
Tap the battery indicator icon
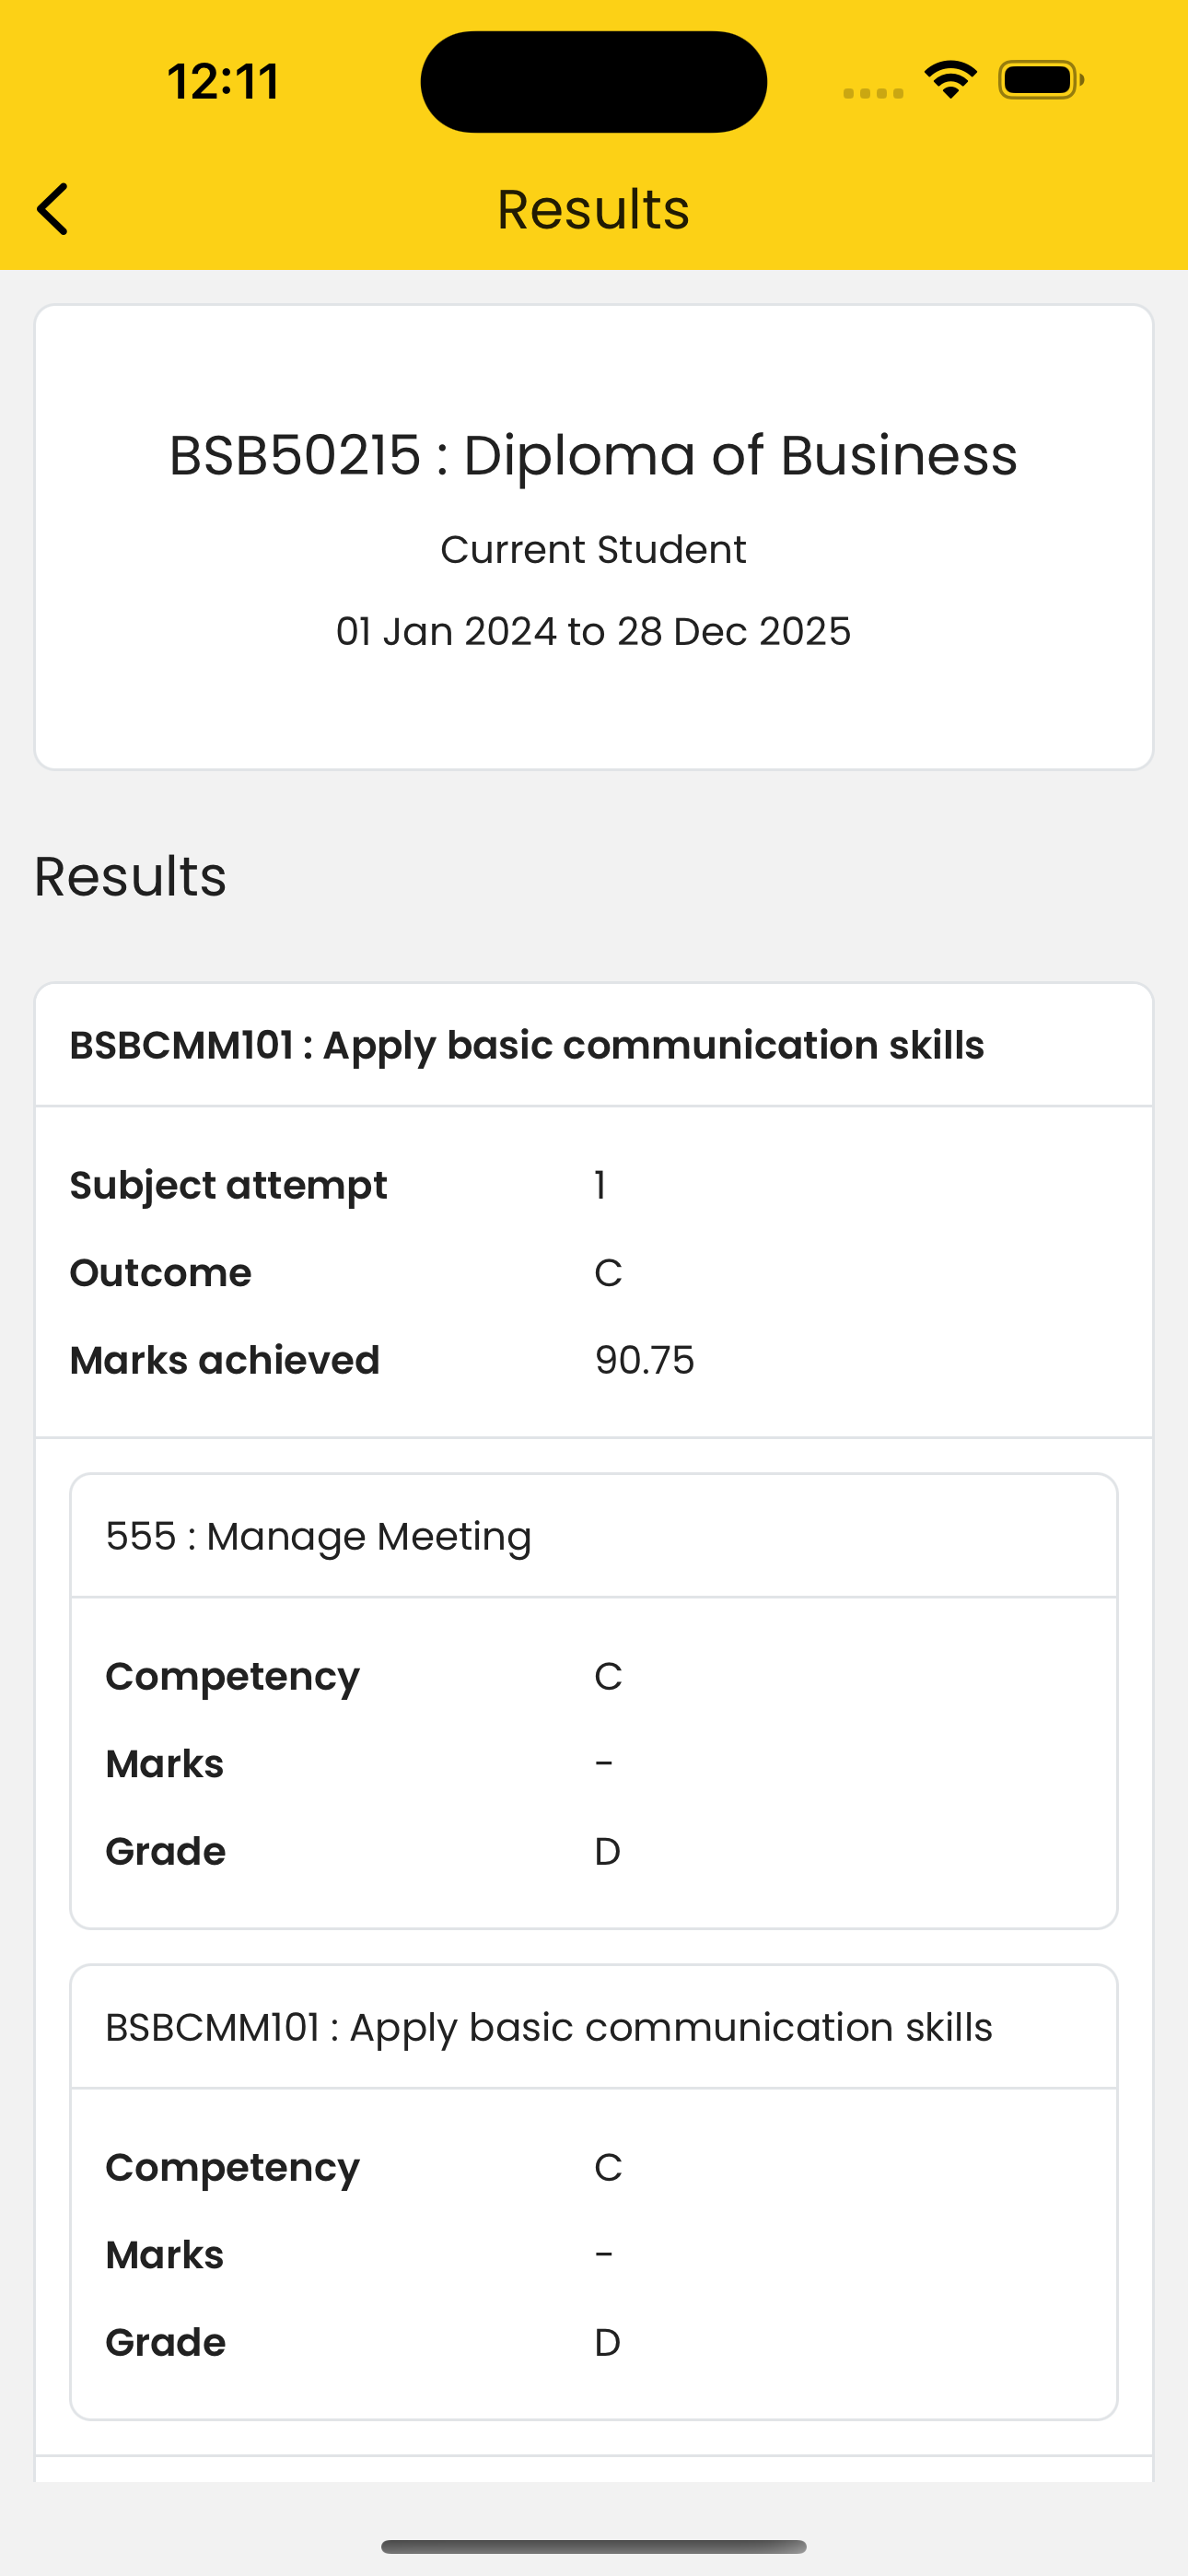[1041, 80]
